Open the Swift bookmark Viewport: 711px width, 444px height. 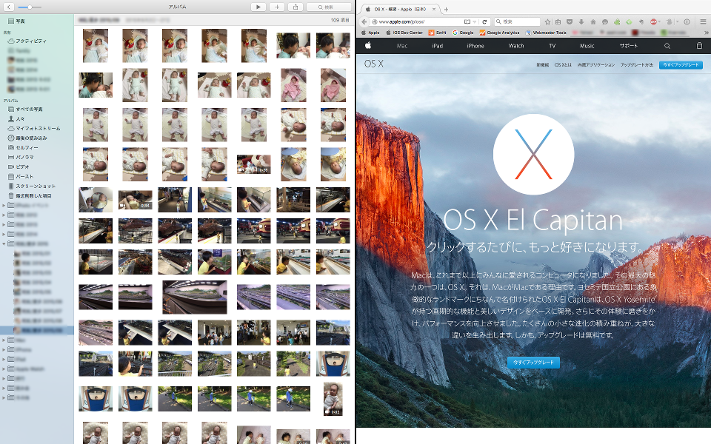pyautogui.click(x=438, y=33)
